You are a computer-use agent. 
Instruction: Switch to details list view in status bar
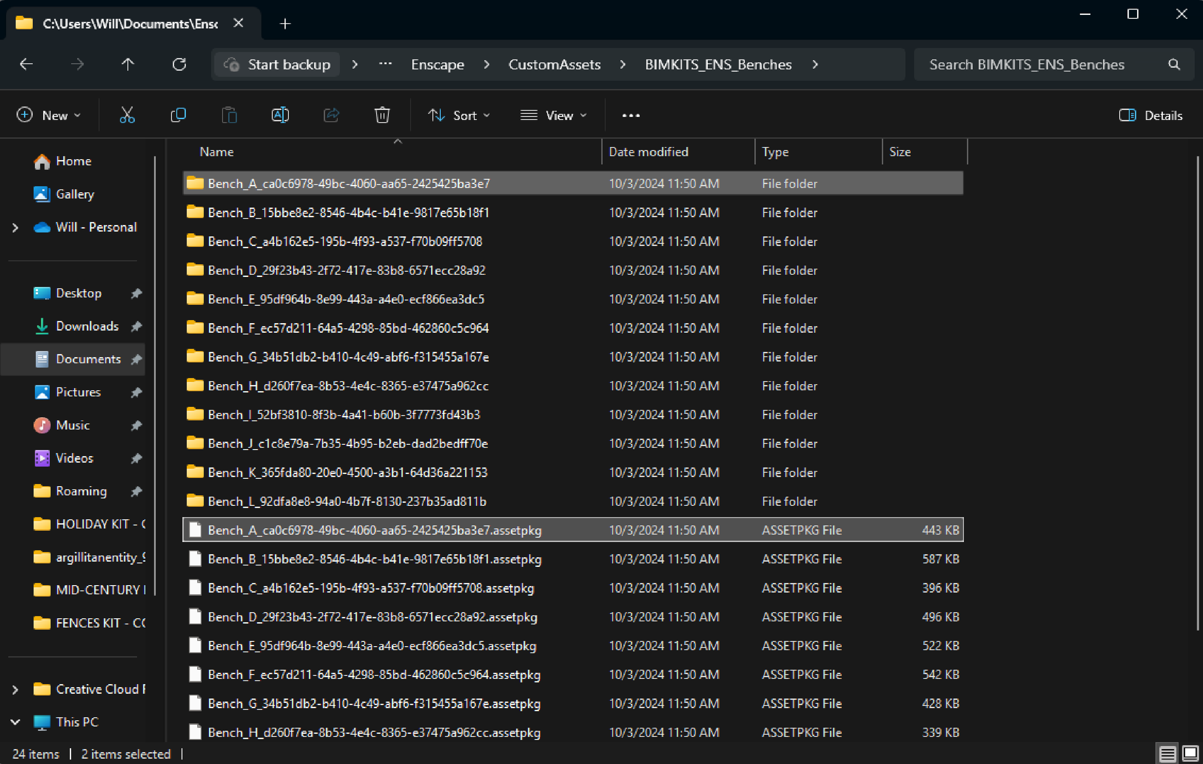[1167, 753]
